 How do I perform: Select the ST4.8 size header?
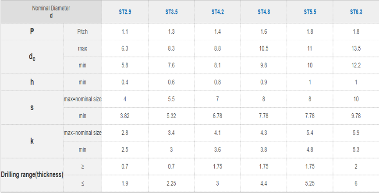264,12
